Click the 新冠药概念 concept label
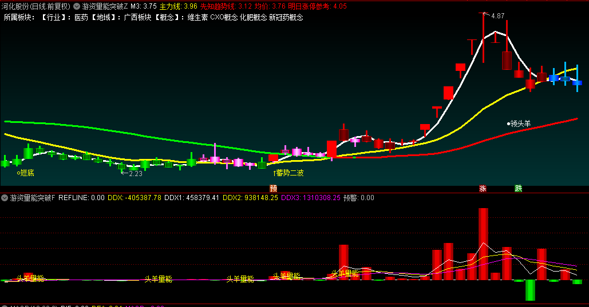 click(x=286, y=17)
